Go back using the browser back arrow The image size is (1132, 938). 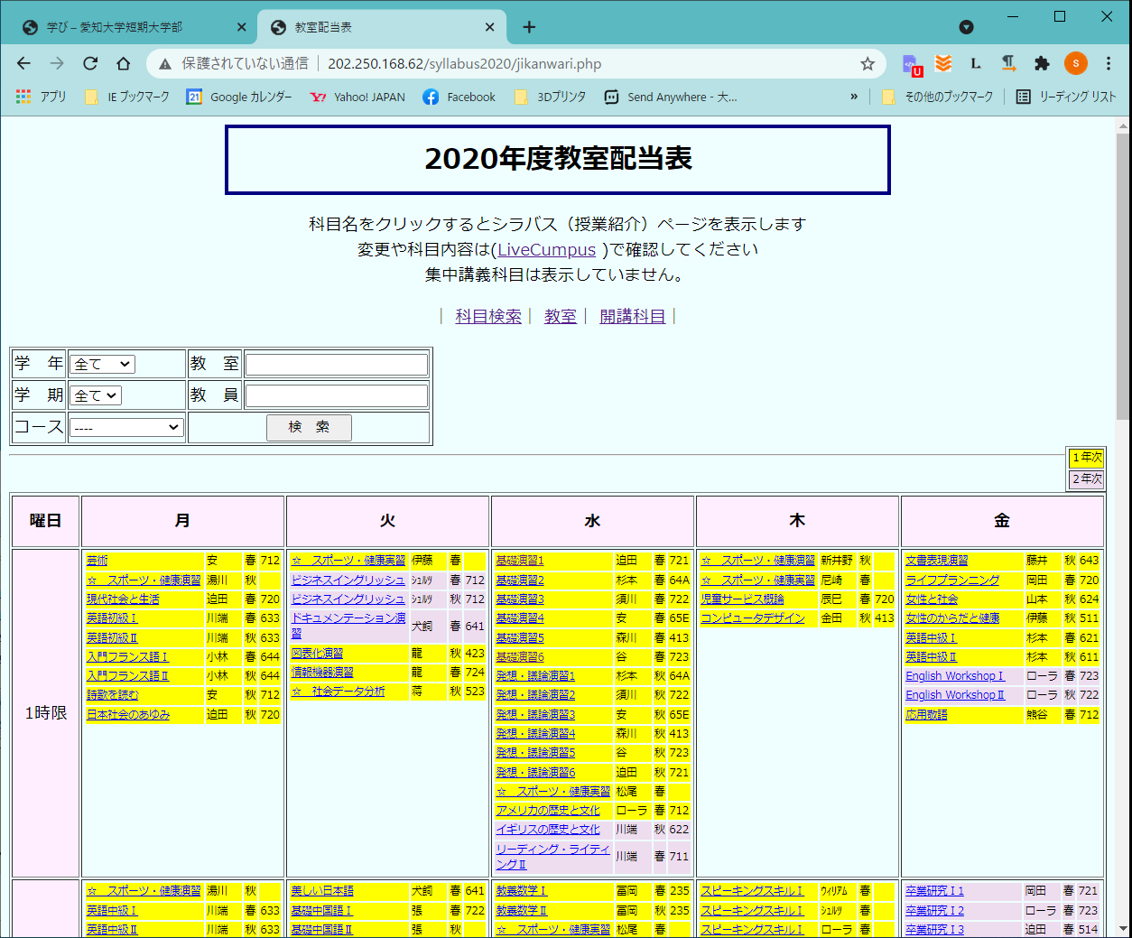[x=23, y=63]
